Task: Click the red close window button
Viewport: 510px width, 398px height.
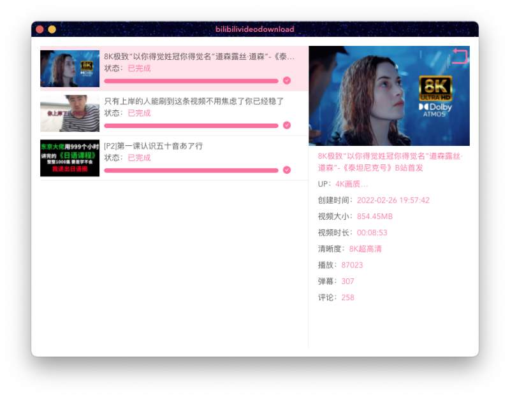Action: 40,29
